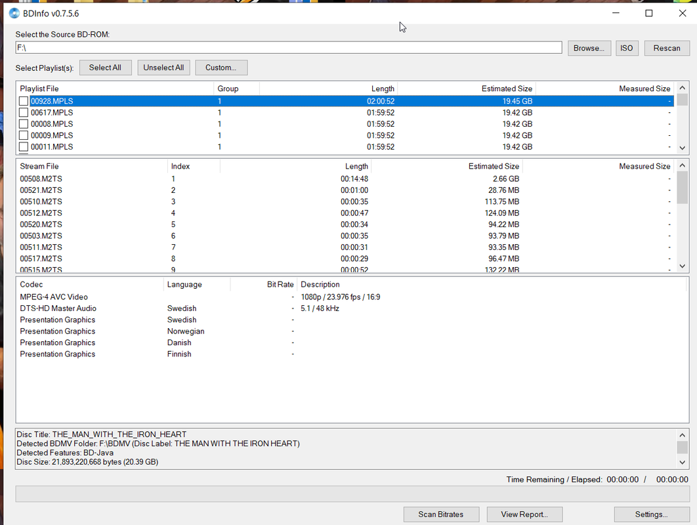Screen dimensions: 697x525
Task: Sort playlist list by Measured Size header
Action: pos(604,89)
